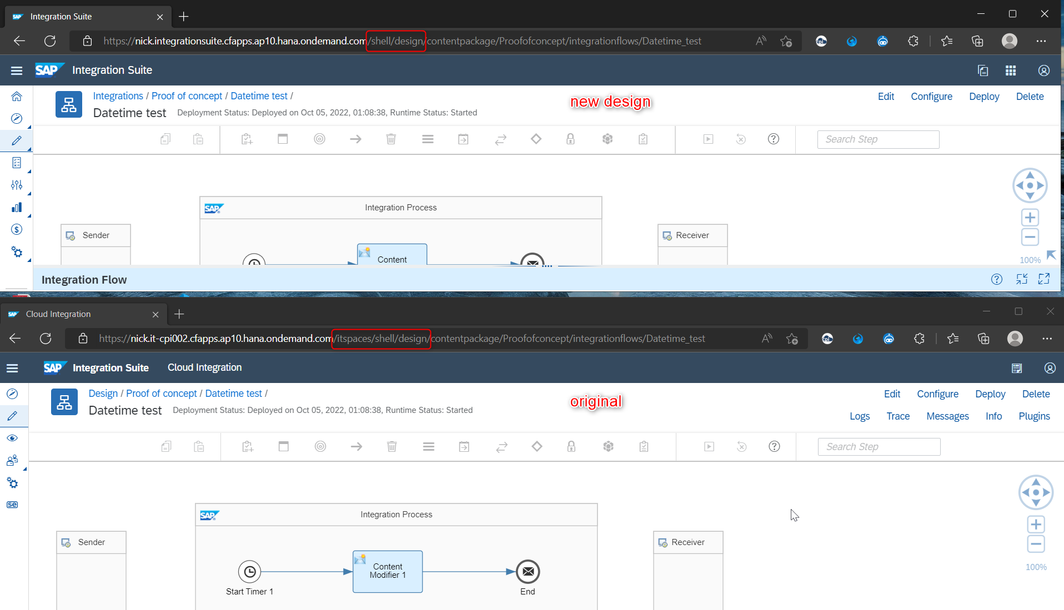Image resolution: width=1064 pixels, height=610 pixels.
Task: Open the help question mark icon in toolbar
Action: point(774,139)
